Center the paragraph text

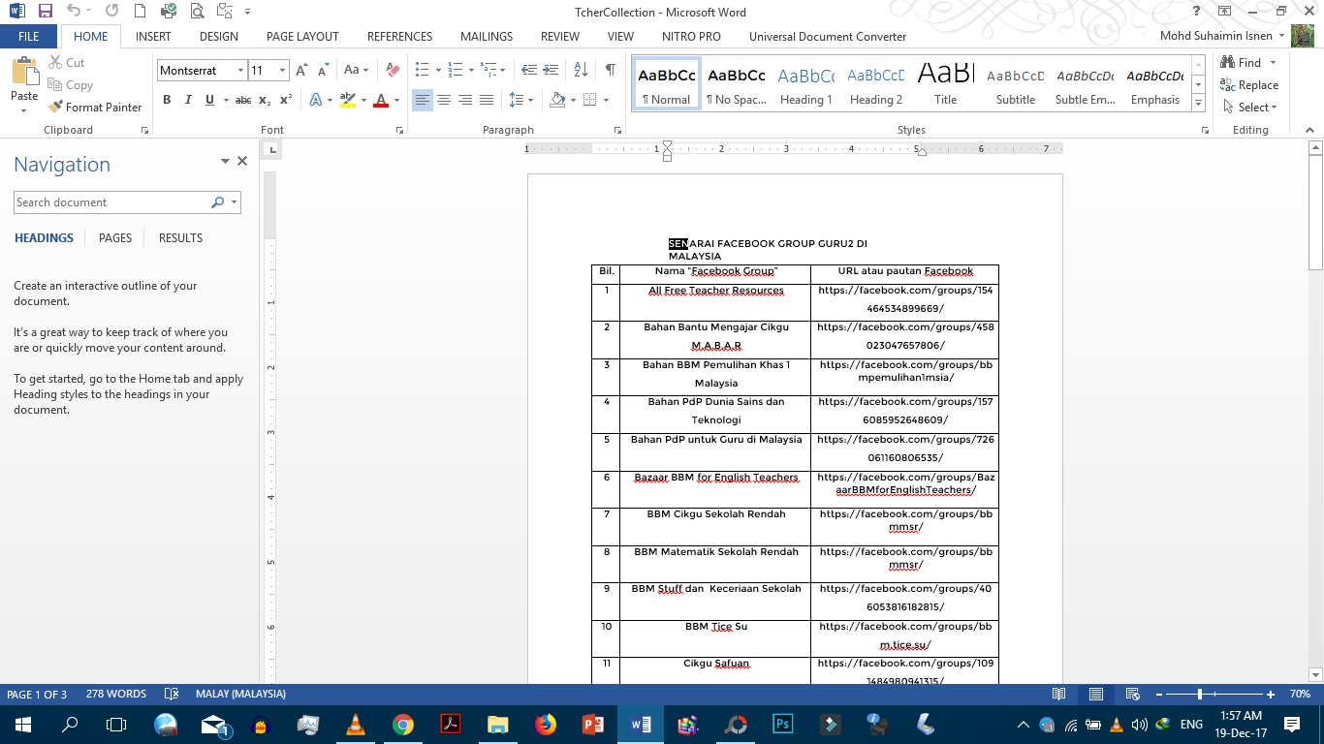click(x=444, y=100)
